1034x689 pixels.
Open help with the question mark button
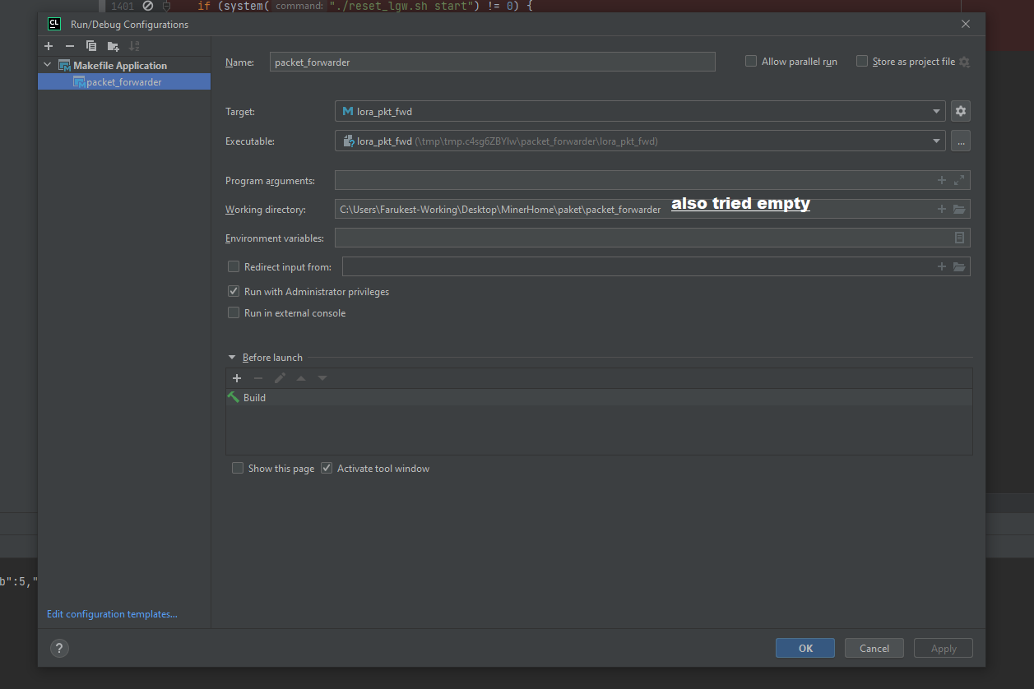click(x=59, y=648)
